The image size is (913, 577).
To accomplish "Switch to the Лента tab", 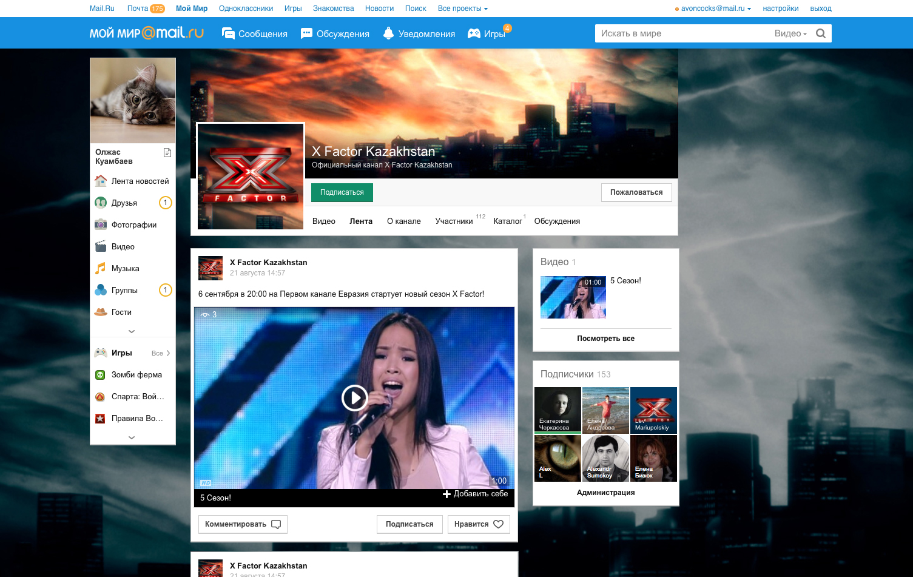I will [x=361, y=221].
